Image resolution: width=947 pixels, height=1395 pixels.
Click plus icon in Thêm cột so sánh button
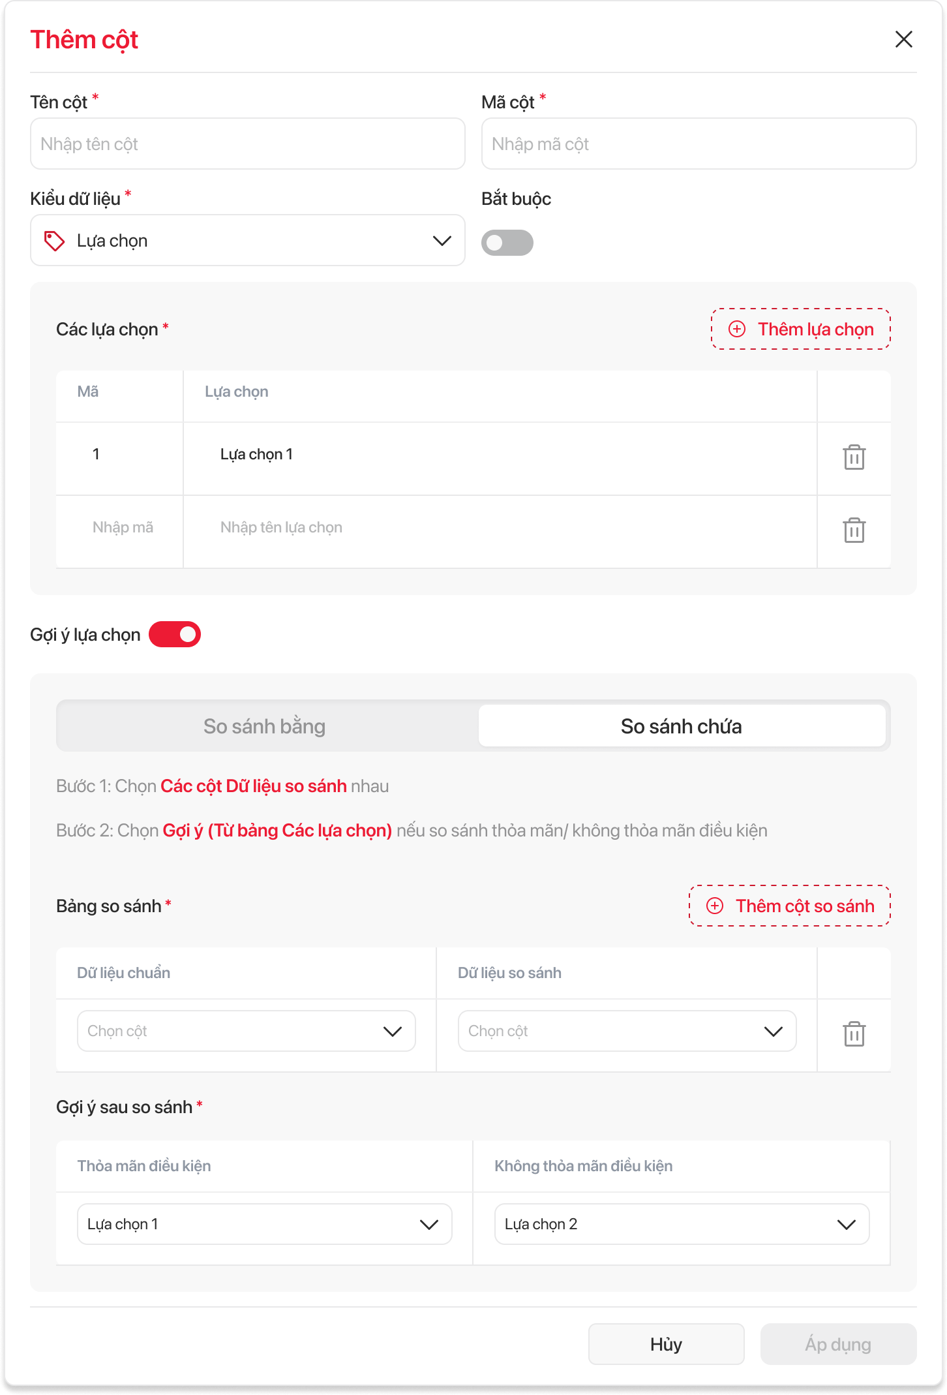(x=715, y=906)
